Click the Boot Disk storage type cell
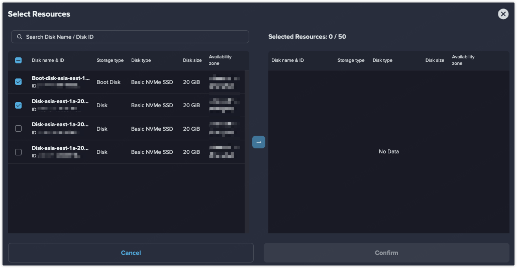This screenshot has width=517, height=268. pos(109,82)
